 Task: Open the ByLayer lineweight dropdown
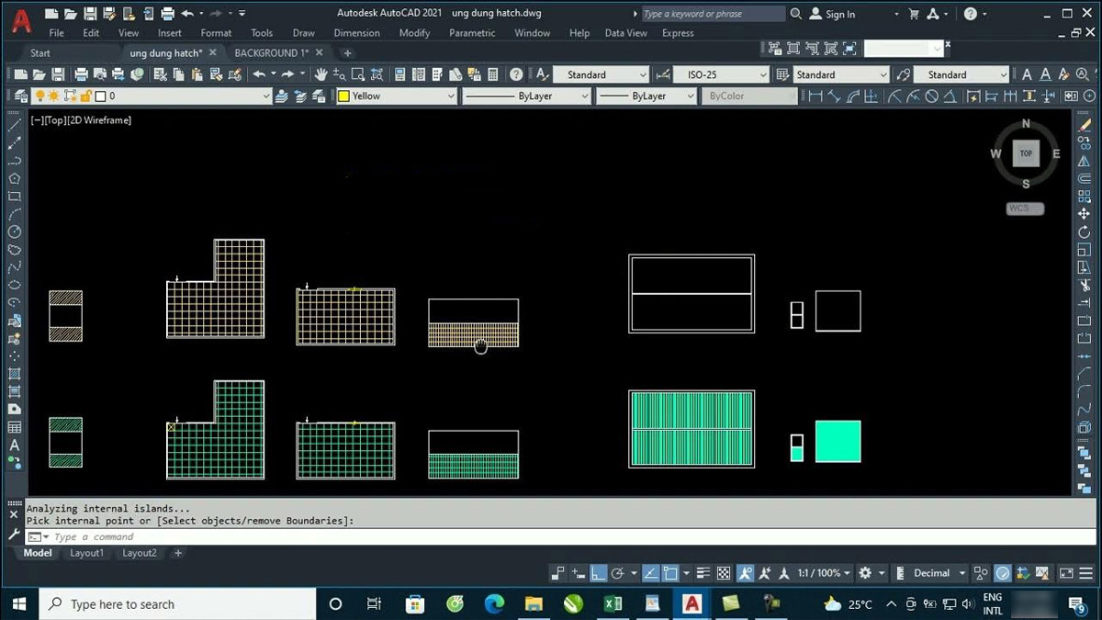647,96
